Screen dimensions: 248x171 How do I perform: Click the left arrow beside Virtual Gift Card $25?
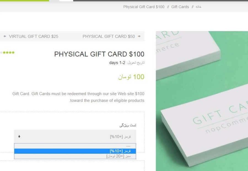coord(5,36)
